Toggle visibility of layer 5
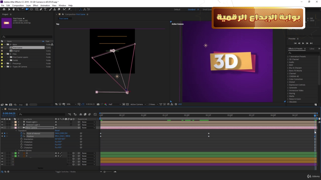 click(x=2, y=156)
